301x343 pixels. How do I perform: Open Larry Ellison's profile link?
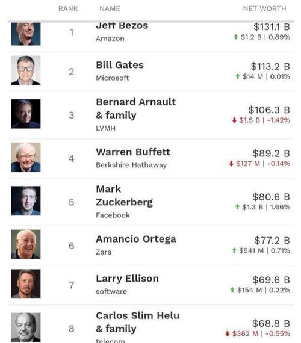pos(127,279)
